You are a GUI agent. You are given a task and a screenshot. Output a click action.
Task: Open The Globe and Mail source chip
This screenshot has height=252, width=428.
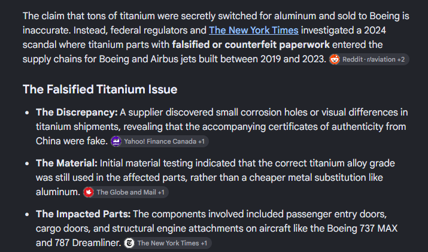coord(126,192)
